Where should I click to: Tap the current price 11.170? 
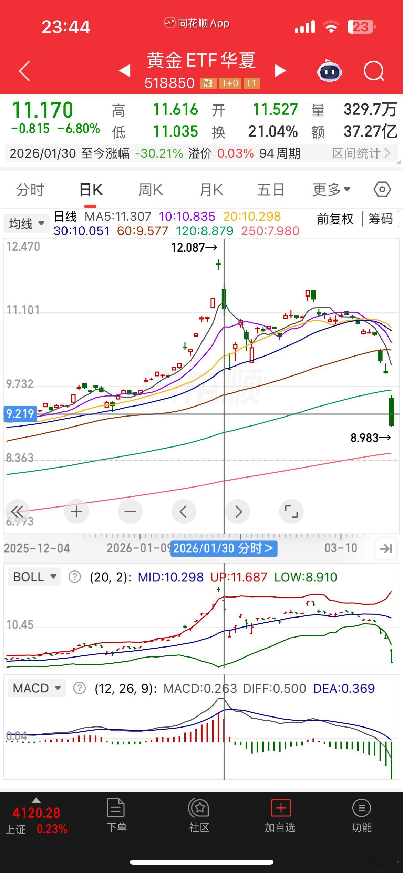point(43,110)
